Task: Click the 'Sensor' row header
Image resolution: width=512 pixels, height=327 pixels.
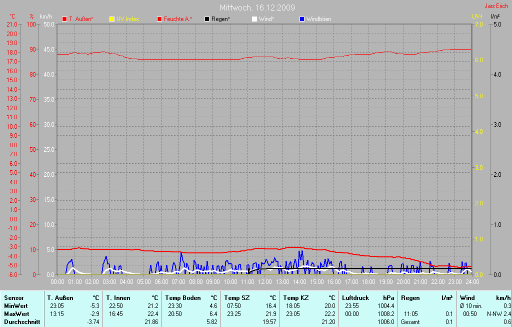Action: tap(14, 298)
